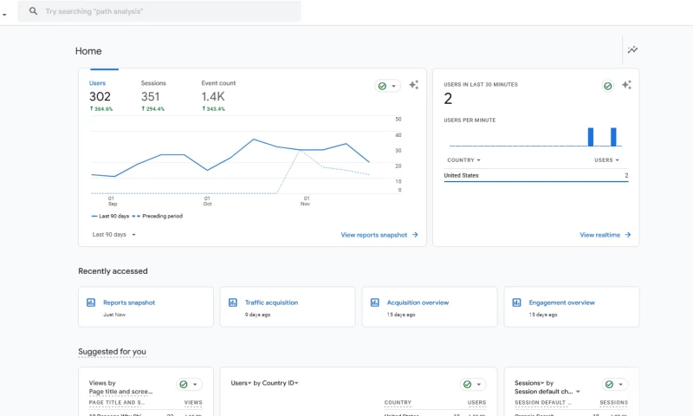This screenshot has height=416, width=693.
Task: Click the Engagement overview chart icon
Action: pyautogui.click(x=517, y=302)
